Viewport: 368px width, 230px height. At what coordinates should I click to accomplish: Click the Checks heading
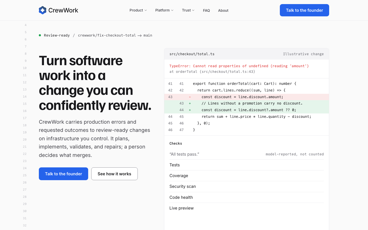pyautogui.click(x=176, y=143)
